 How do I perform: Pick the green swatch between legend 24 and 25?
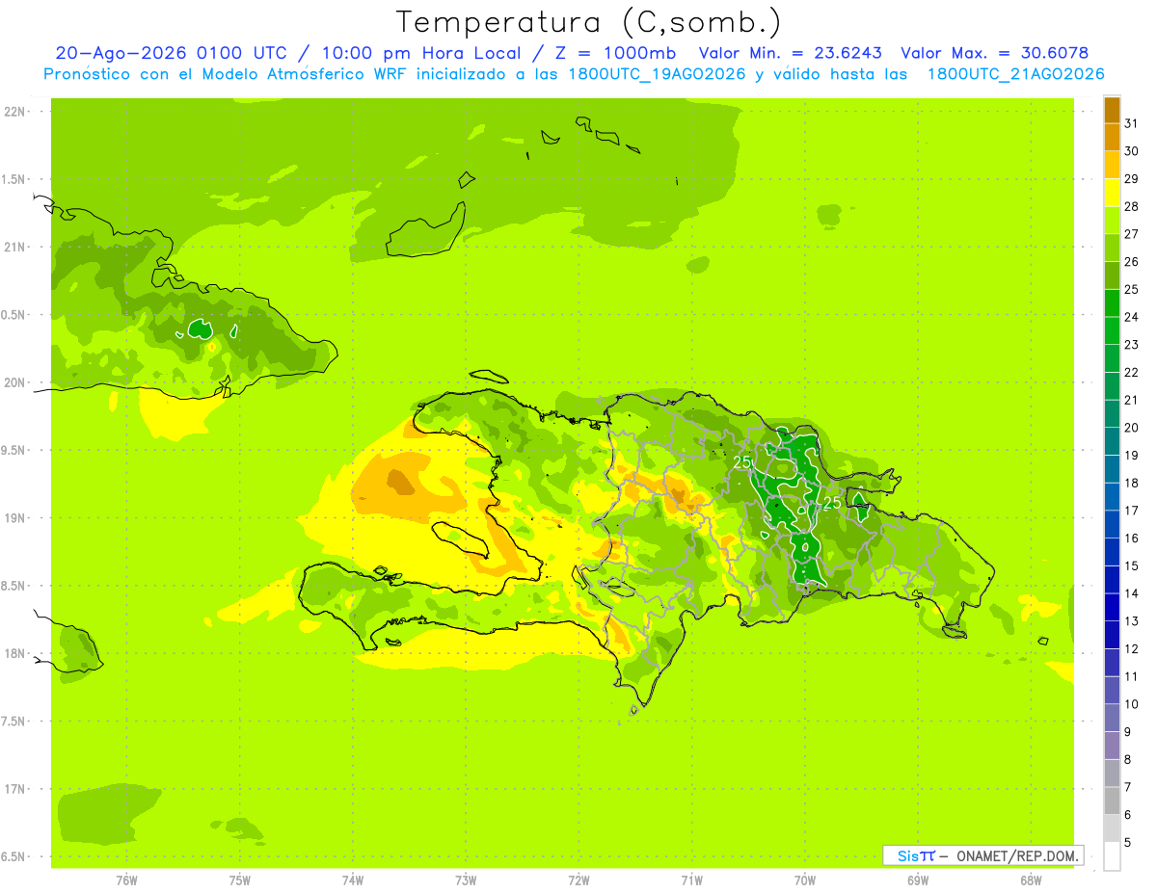(1113, 303)
